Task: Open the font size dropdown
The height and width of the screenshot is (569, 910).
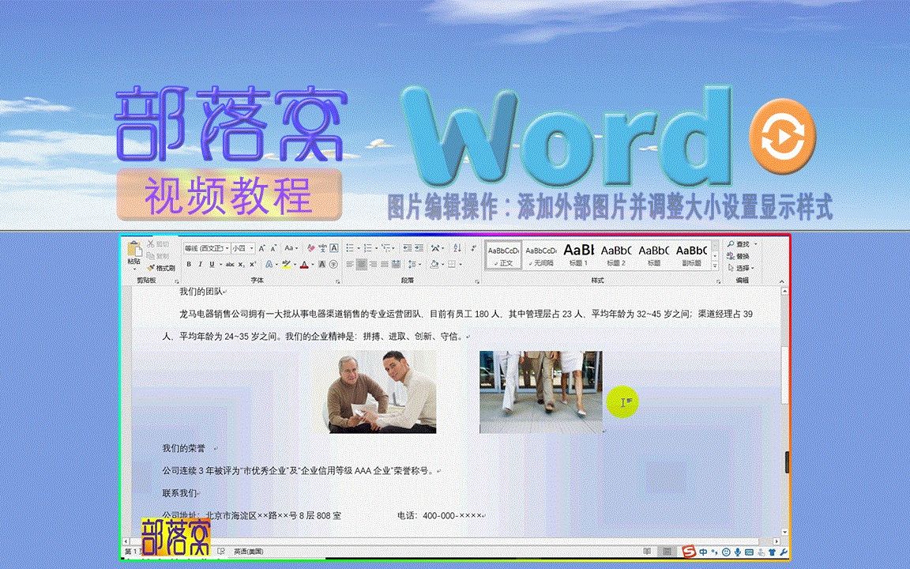Action: (251, 248)
